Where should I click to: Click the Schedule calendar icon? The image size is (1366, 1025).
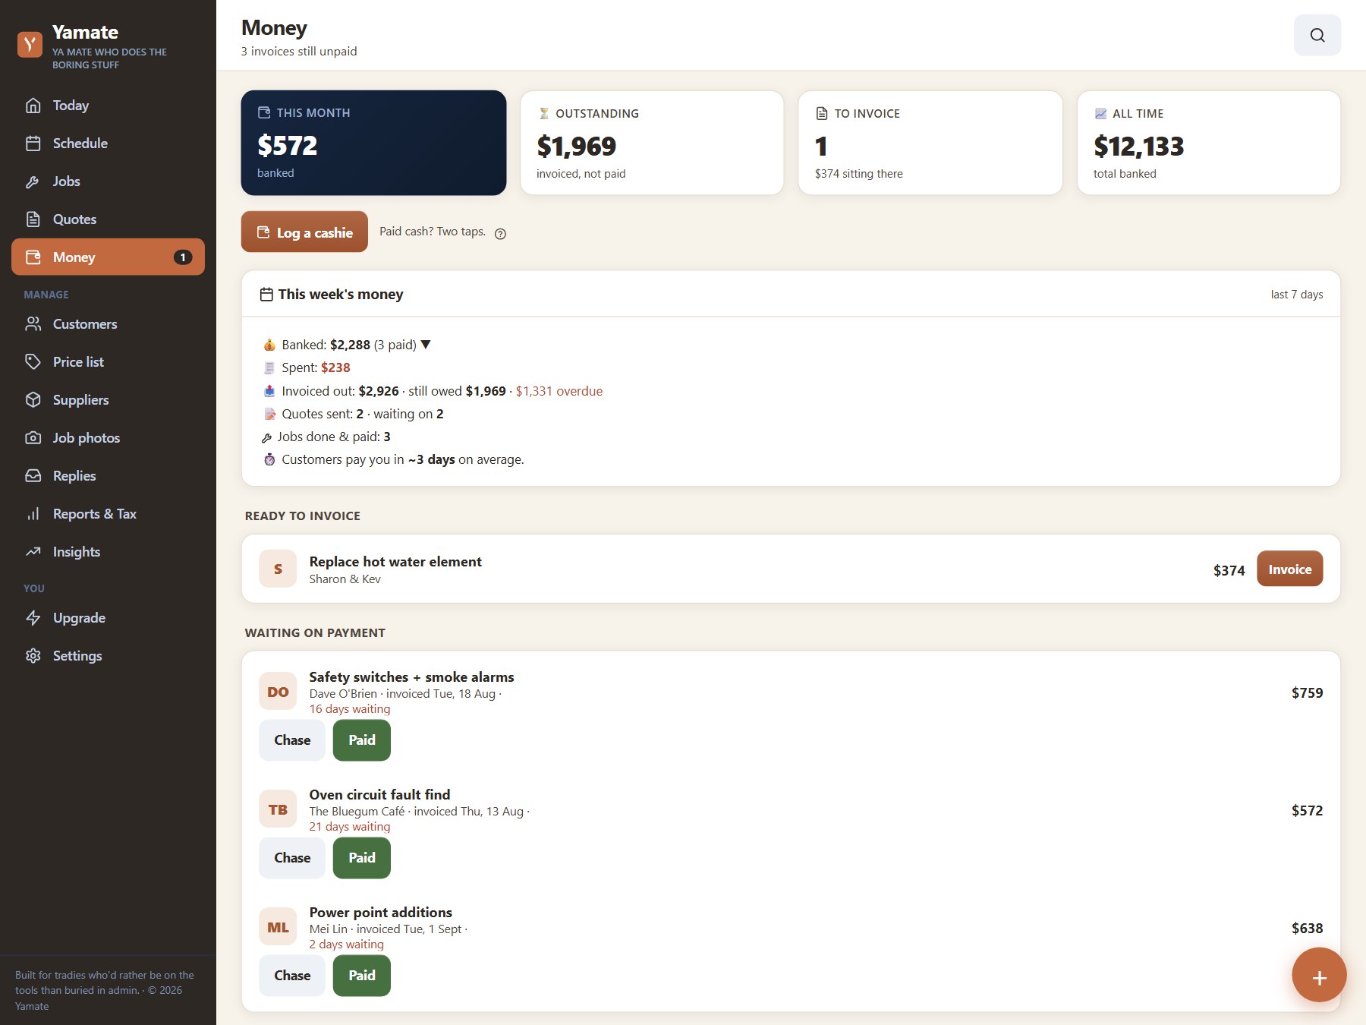pyautogui.click(x=33, y=143)
